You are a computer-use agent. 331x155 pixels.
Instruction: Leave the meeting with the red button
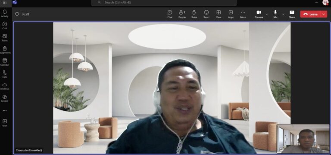pos(310,14)
